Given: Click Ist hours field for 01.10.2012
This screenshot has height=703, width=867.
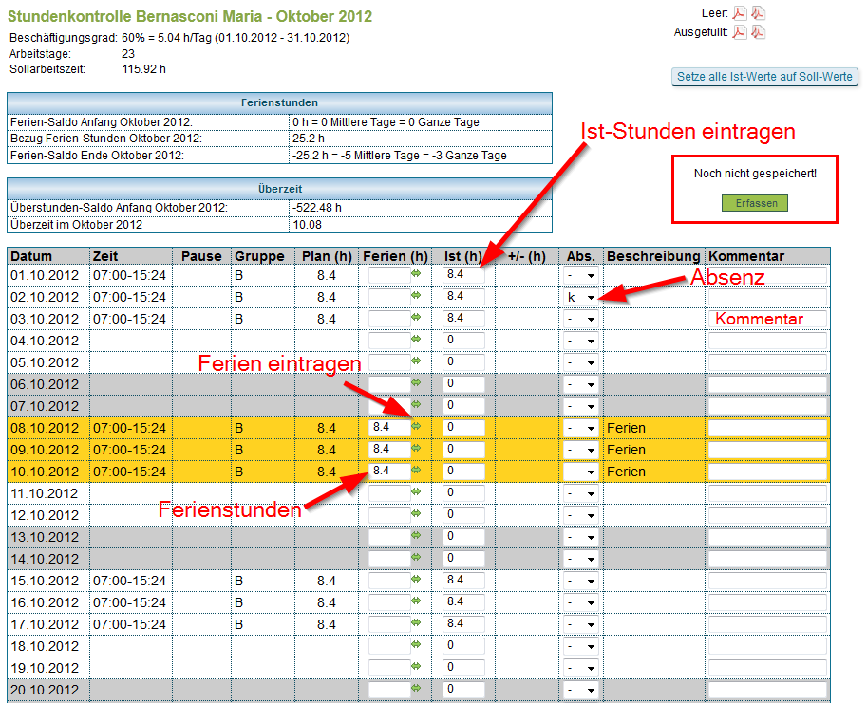Looking at the screenshot, I should click(463, 274).
